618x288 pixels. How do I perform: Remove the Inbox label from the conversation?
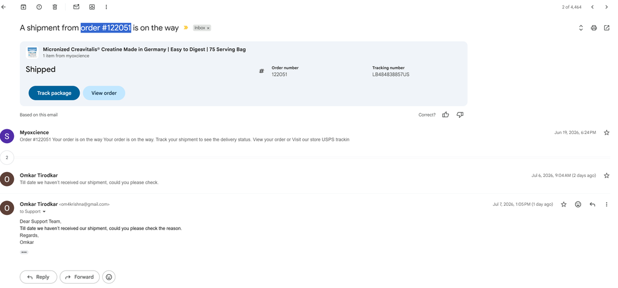pyautogui.click(x=208, y=28)
